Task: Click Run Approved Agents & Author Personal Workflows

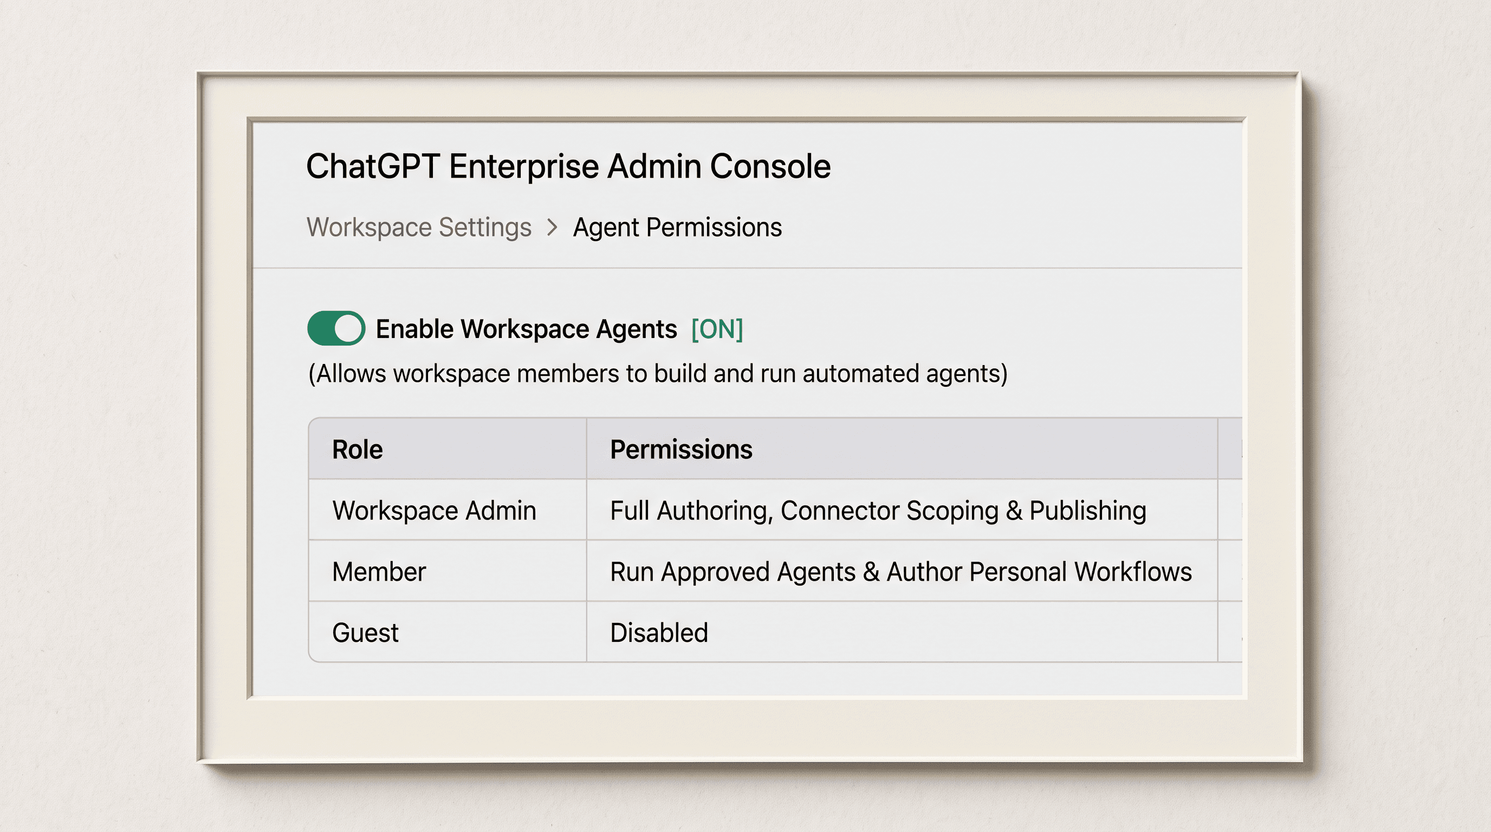Action: pos(900,571)
